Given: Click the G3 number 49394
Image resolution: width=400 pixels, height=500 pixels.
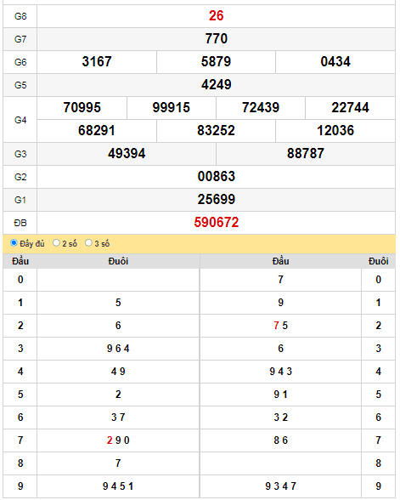Looking at the screenshot, I should coord(127,154).
